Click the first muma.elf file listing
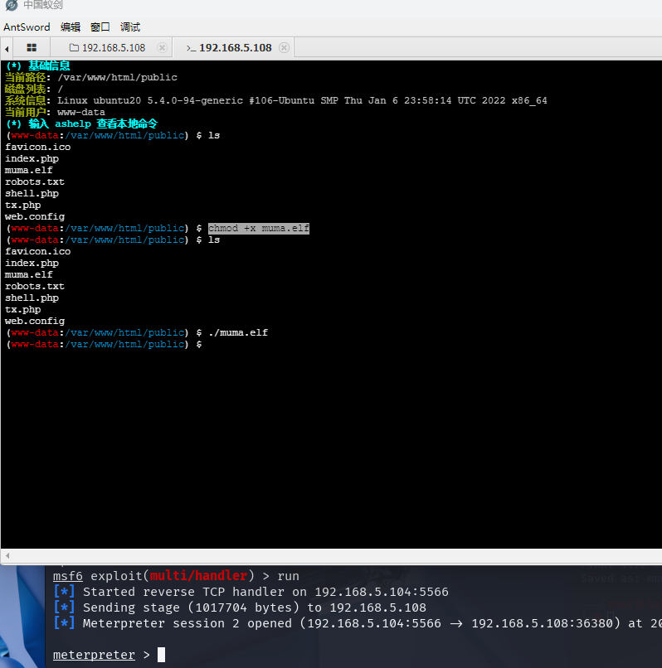Viewport: 662px width, 668px height. tap(29, 171)
